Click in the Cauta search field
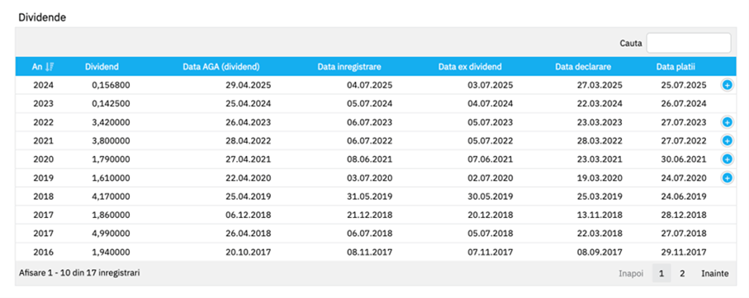Screen dimensions: 749x298 click(x=689, y=43)
